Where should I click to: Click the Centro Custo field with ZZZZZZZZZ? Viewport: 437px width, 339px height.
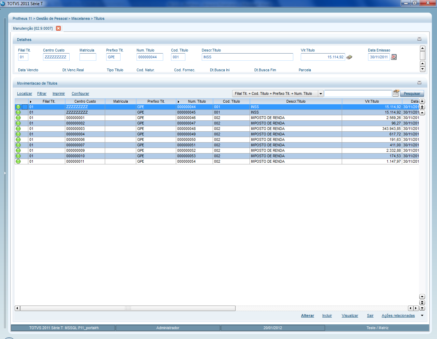click(x=56, y=57)
